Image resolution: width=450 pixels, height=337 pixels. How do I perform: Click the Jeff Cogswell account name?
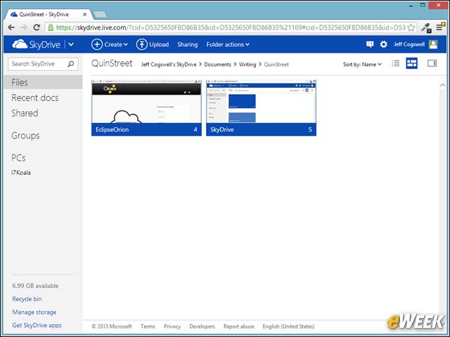coord(409,44)
